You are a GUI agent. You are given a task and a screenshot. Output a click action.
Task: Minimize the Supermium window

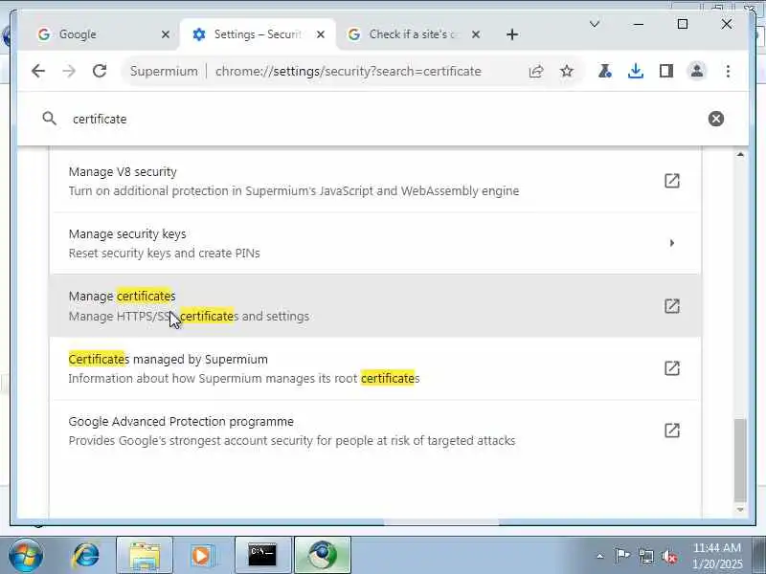[639, 24]
